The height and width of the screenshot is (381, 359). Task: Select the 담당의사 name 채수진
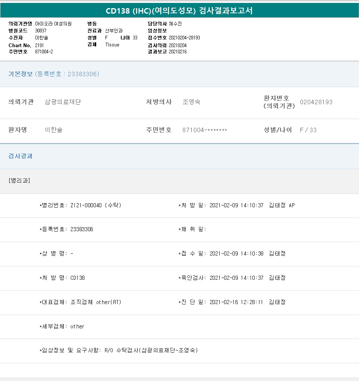tap(175, 24)
